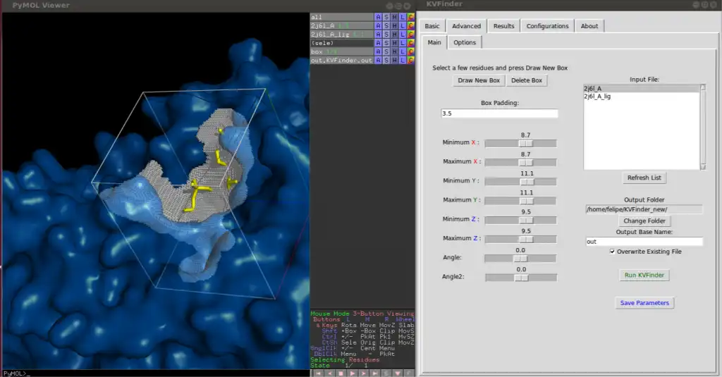Viewport: 722px width, 377px height.
Task: Click Refresh List button
Action: [644, 178]
